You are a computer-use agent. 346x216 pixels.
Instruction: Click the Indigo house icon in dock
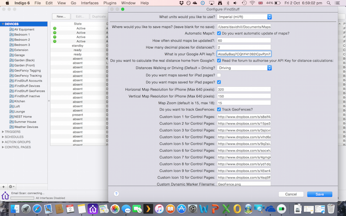tap(92, 209)
